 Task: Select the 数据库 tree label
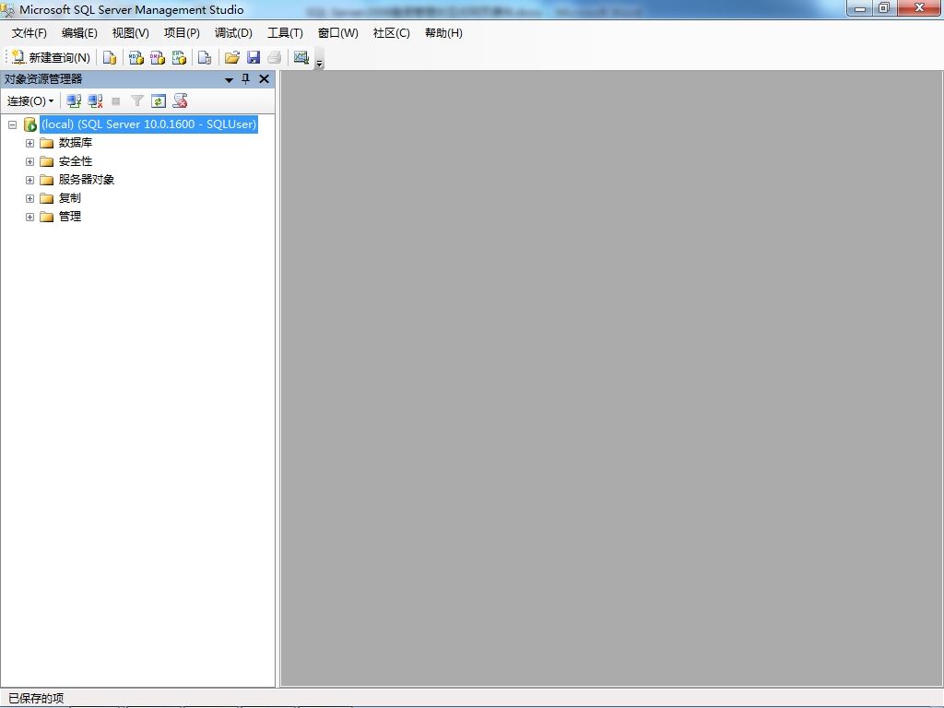tap(76, 143)
